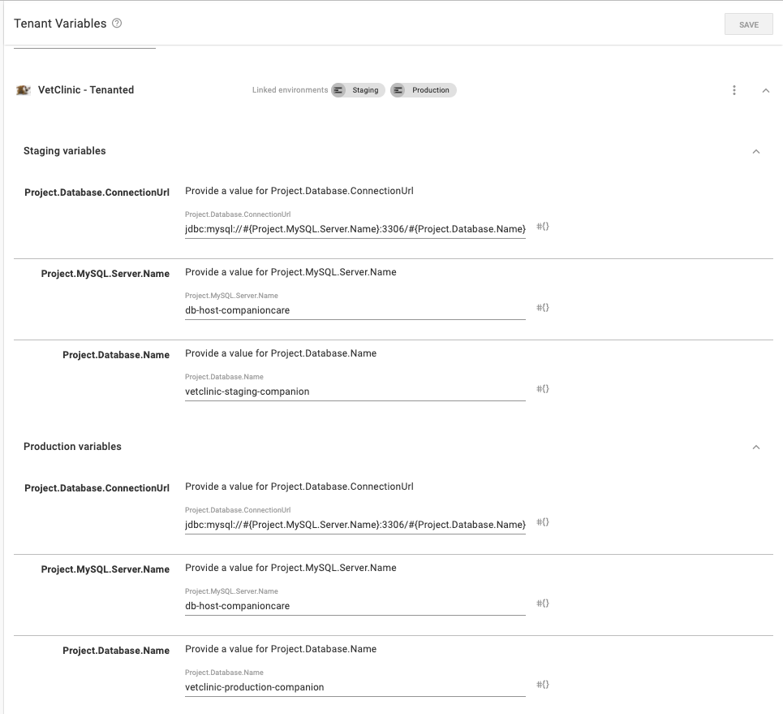
Task: Click the help icon beside Tenant Variables
Action: (x=117, y=24)
